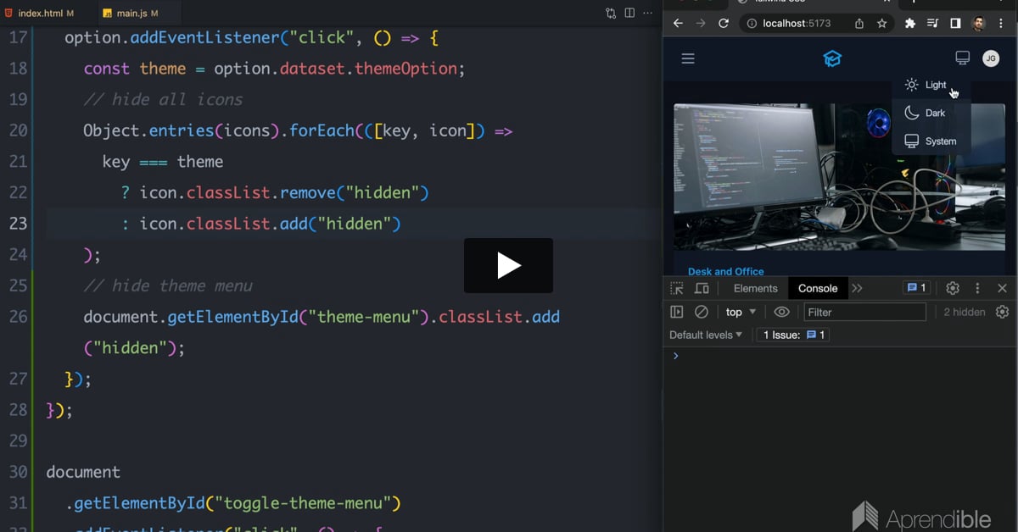This screenshot has height=532, width=1018.
Task: Click "2 hidden" text in console toolbar
Action: point(965,312)
